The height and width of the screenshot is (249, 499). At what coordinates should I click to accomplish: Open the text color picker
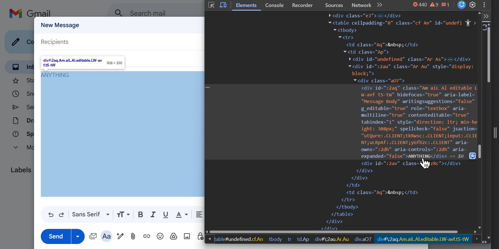(182, 214)
